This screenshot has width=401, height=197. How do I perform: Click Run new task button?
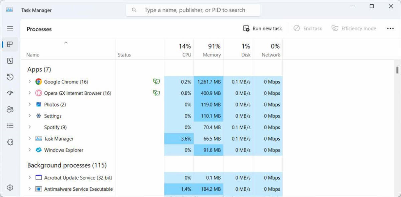pyautogui.click(x=263, y=28)
